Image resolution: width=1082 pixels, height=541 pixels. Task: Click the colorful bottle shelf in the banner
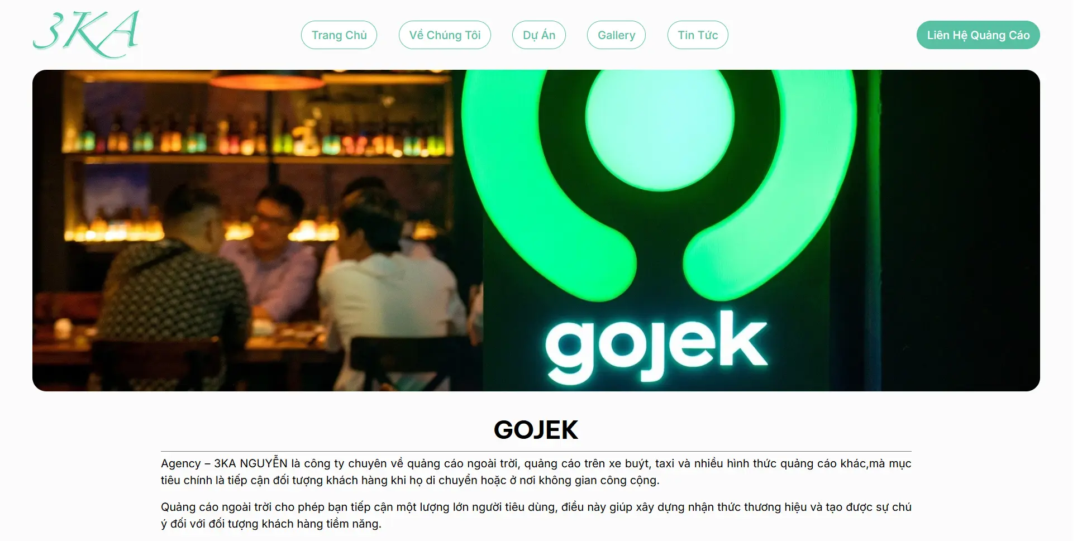[257, 137]
